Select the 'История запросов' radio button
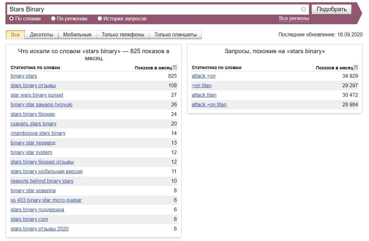Image resolution: width=369 pixels, height=241 pixels. coord(100,19)
